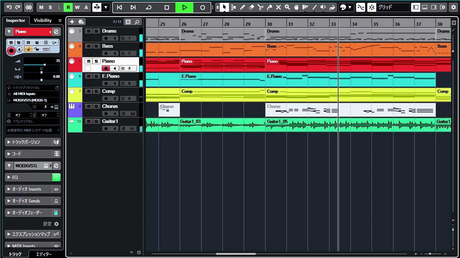Toggle global Write automation W button
Screen dimensions: 460x258
[77, 7]
